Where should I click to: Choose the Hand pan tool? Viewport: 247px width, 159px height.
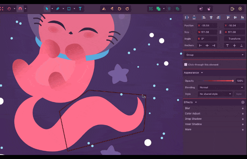pyautogui.click(x=9, y=9)
